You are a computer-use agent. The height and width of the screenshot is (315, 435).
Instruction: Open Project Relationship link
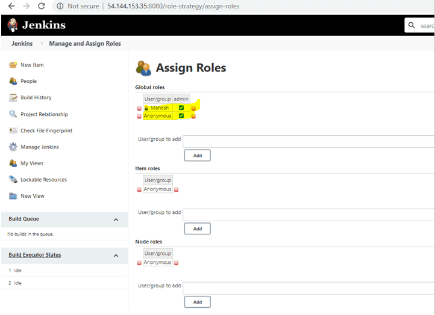44,114
